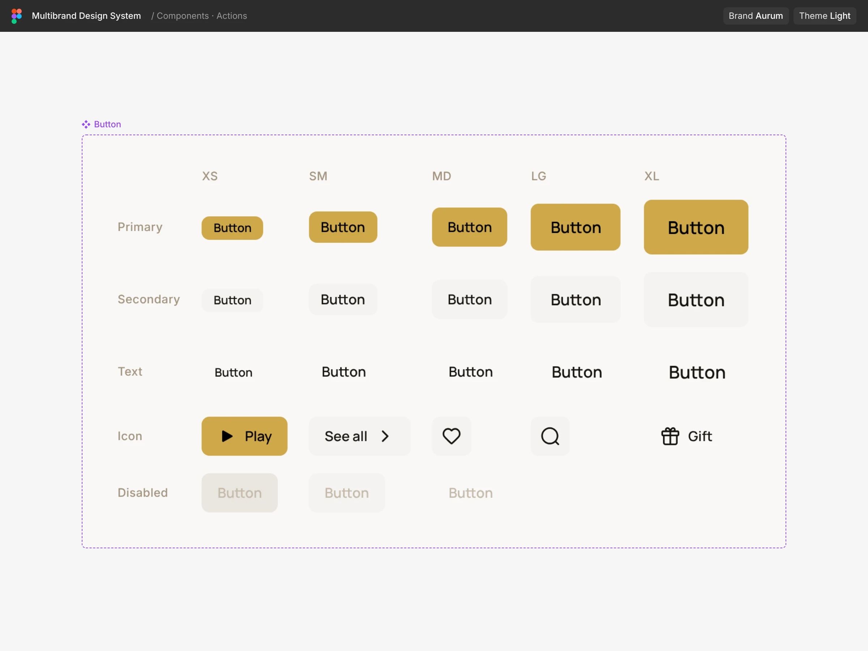Open the Components · Actions breadcrumb
This screenshot has width=868, height=651.
tap(202, 16)
